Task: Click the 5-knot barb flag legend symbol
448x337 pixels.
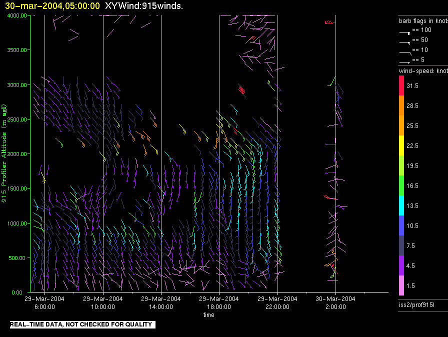Action: 405,62
